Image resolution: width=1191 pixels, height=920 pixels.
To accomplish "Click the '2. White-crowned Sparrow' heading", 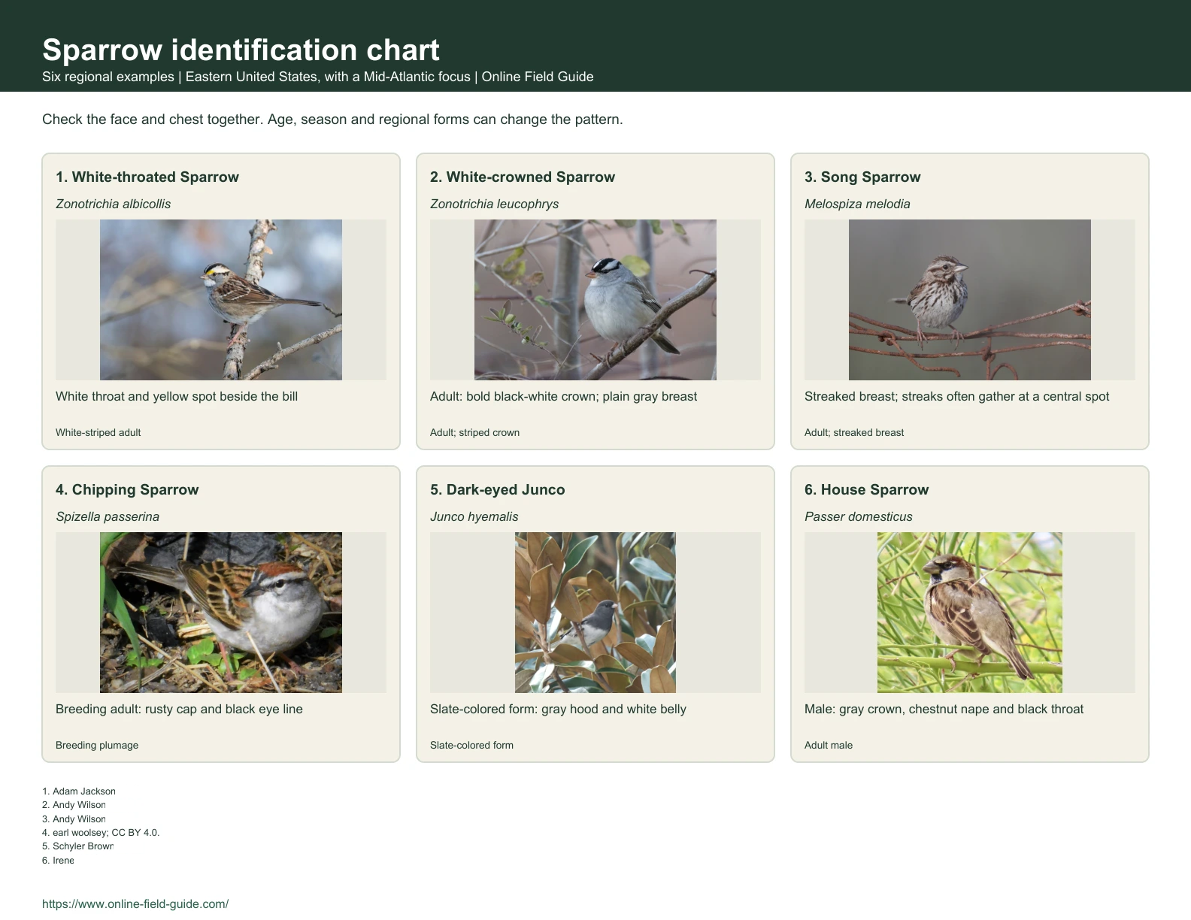I will coord(523,177).
